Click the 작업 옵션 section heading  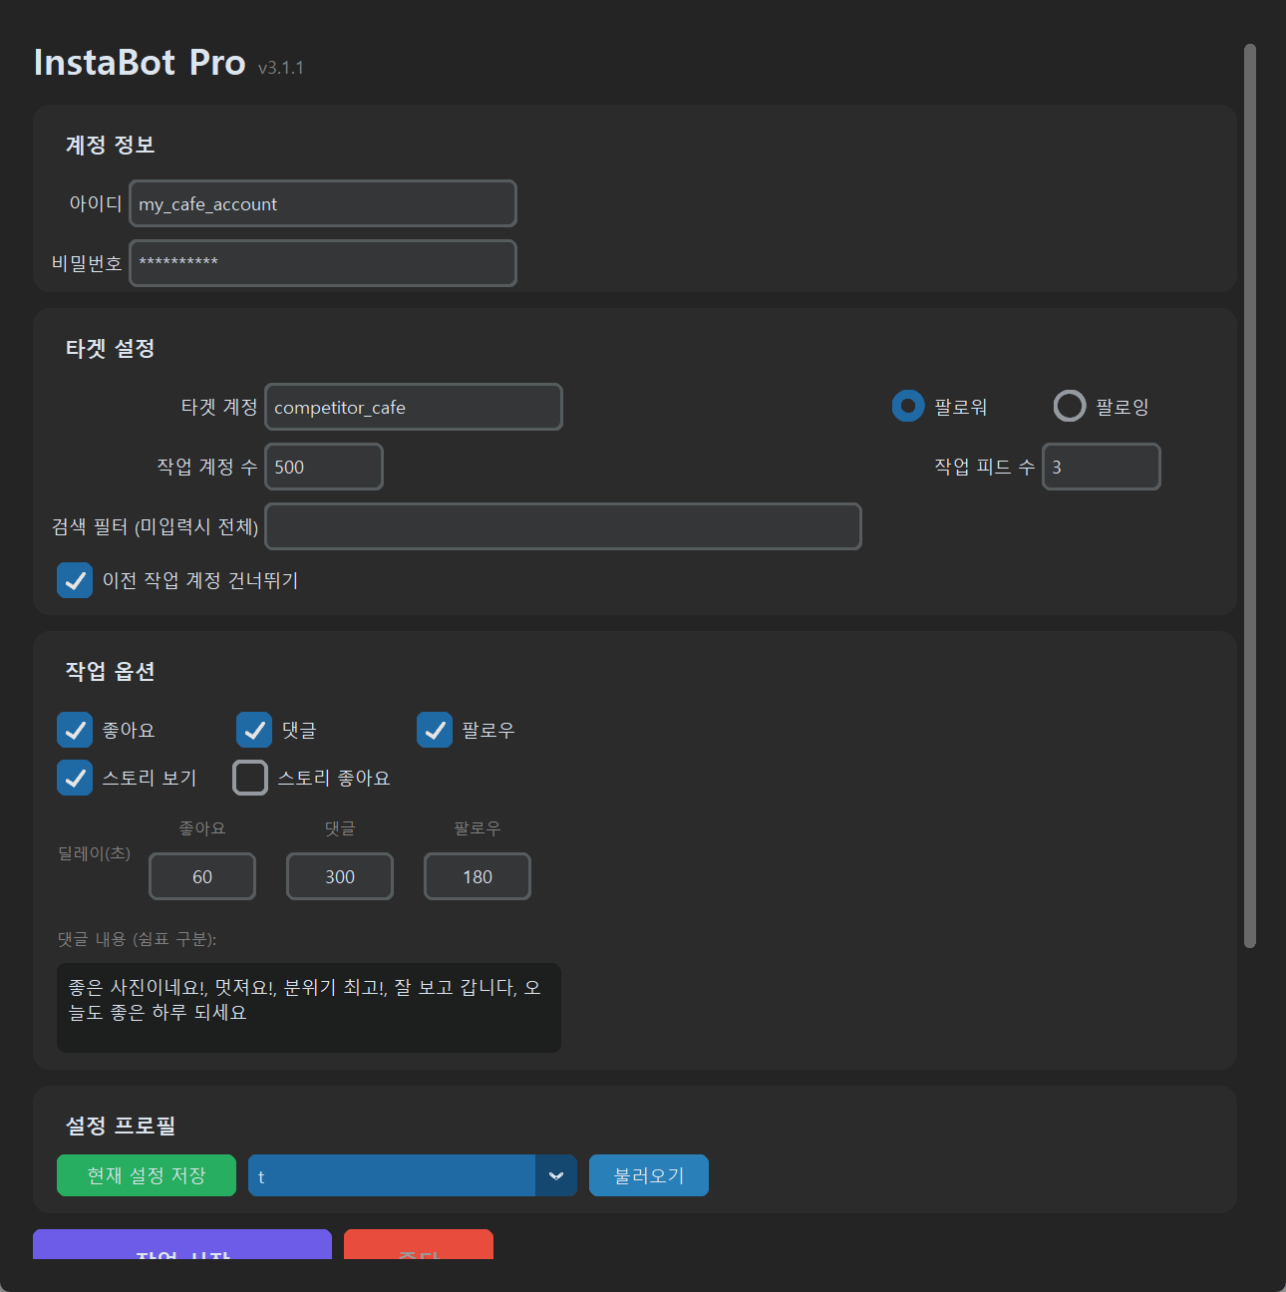110,671
